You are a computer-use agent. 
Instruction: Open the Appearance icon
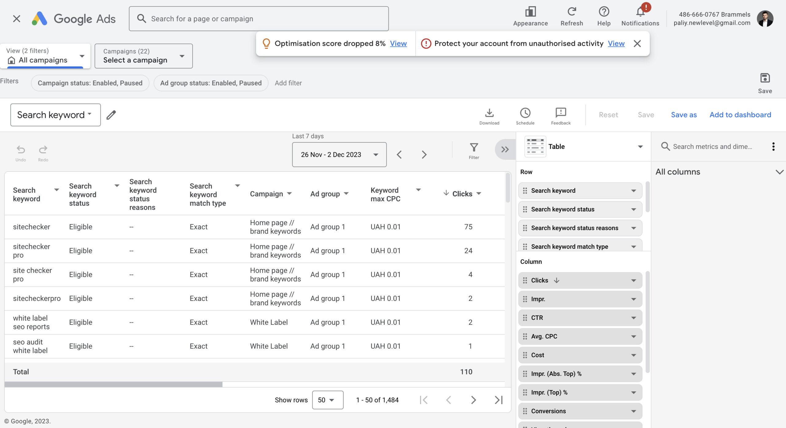530,12
